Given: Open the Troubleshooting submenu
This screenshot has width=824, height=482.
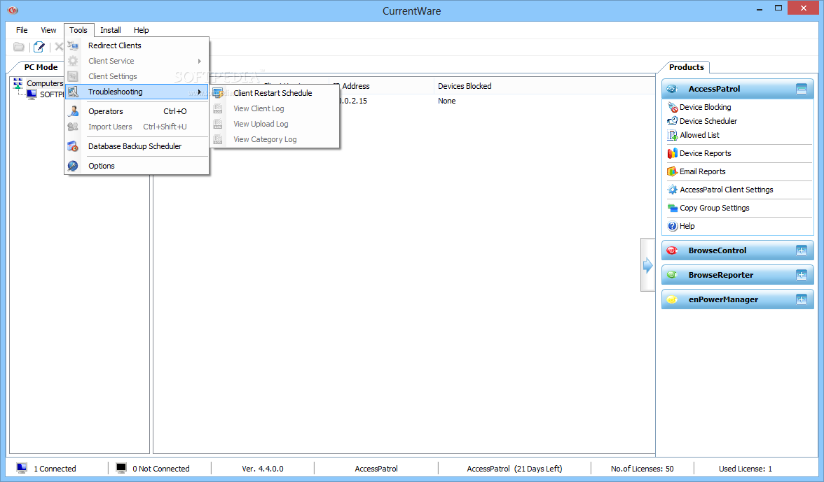Looking at the screenshot, I should [137, 92].
